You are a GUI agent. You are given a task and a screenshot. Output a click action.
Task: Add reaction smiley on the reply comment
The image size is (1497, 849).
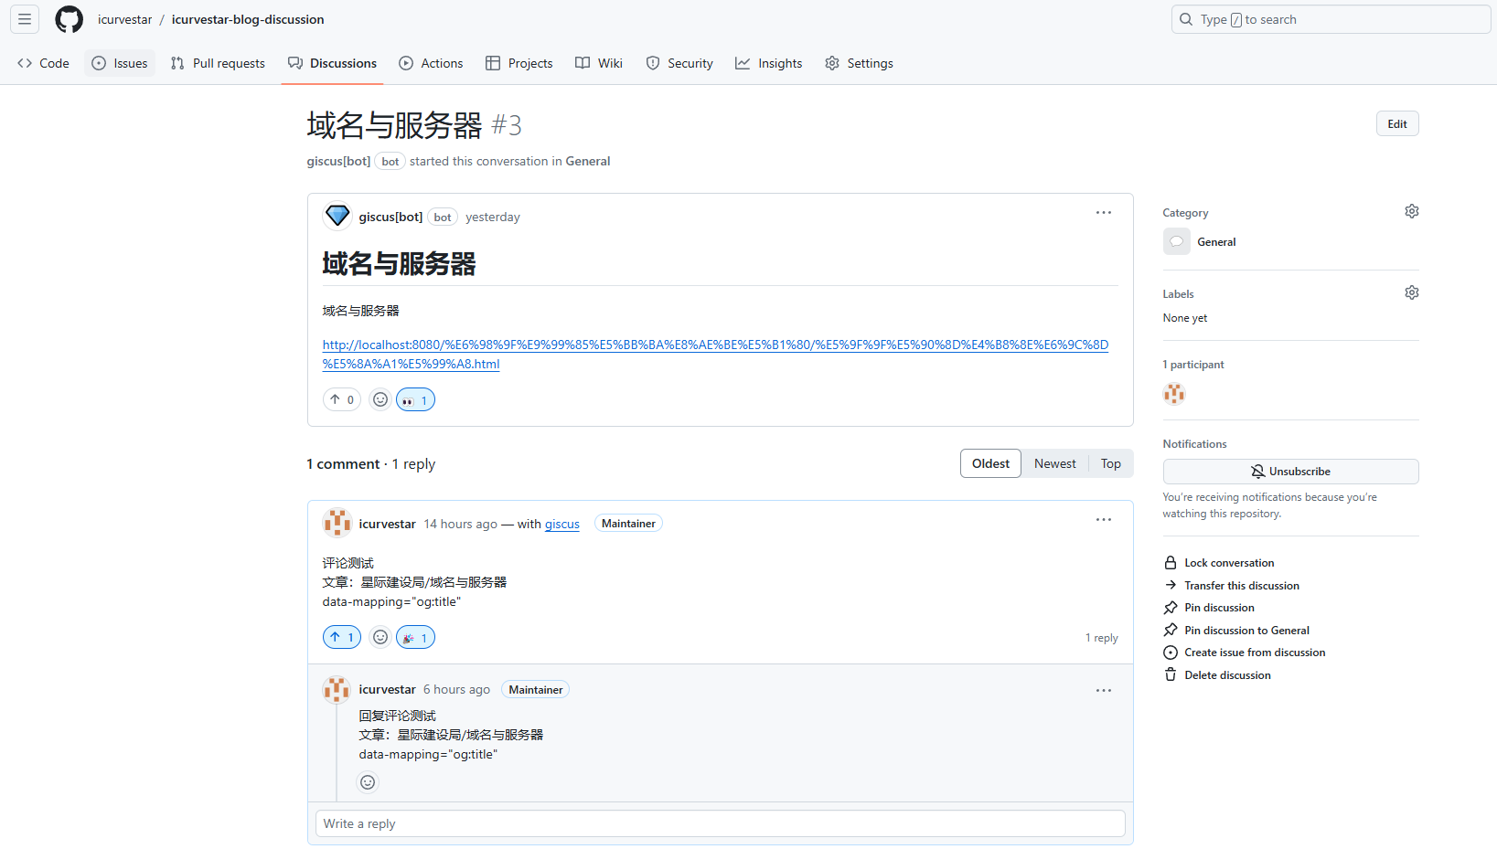368,782
